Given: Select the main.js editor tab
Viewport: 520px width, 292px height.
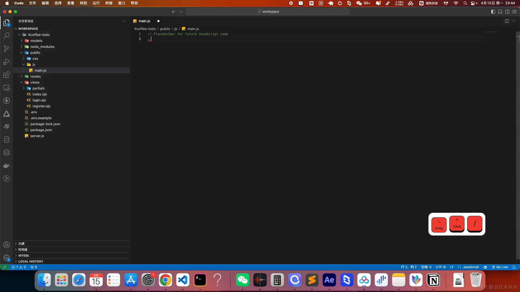Looking at the screenshot, I should click(144, 21).
